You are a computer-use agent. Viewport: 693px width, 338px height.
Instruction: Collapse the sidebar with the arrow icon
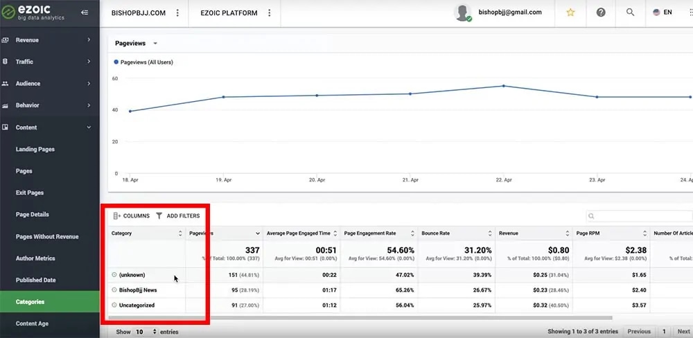[x=85, y=12]
